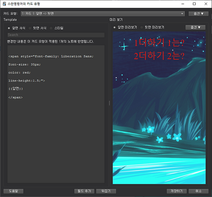Open the top 옵션 dropdown button
The height and width of the screenshot is (197, 212).
[198, 14]
